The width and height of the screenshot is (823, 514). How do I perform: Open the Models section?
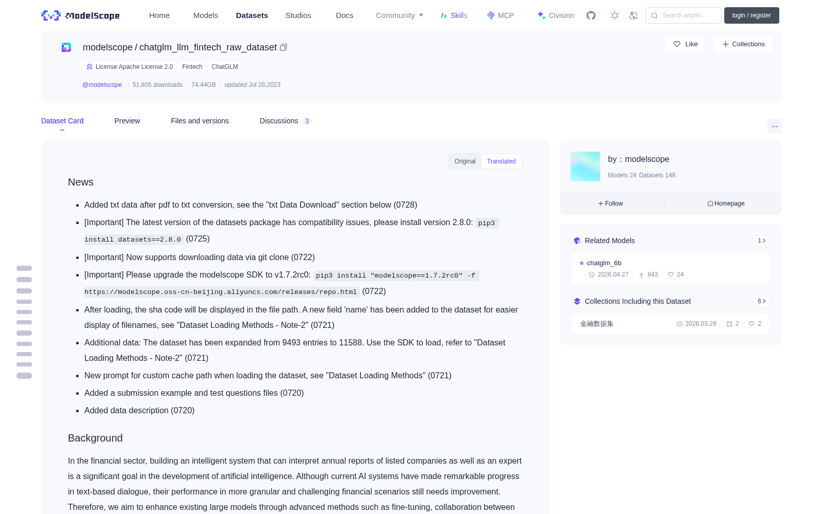coord(206,15)
